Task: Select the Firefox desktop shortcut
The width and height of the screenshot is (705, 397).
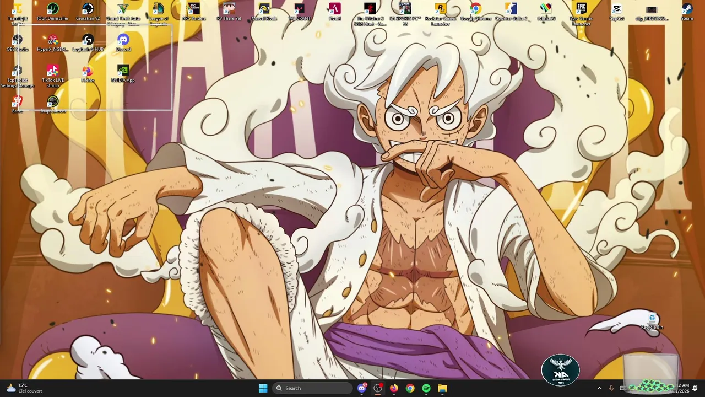Action: tap(88, 74)
